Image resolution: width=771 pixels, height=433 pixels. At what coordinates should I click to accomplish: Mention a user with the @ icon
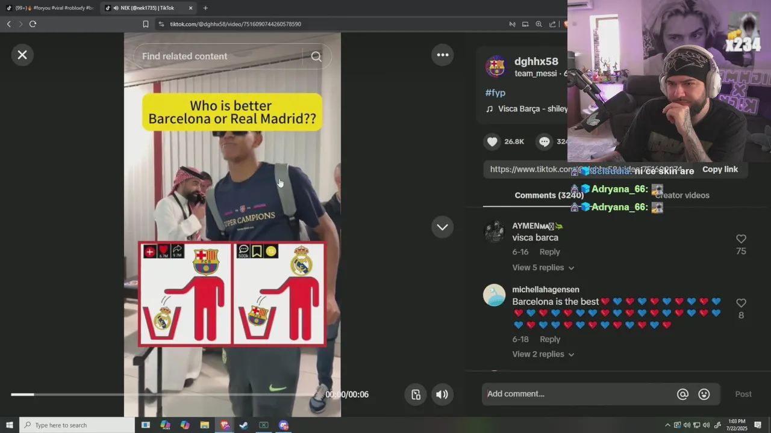tap(682, 394)
